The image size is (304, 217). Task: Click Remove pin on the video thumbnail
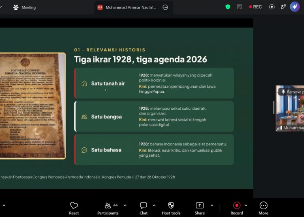pos(291,92)
